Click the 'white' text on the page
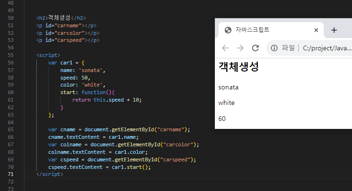This screenshot has height=191, width=352. click(x=227, y=103)
